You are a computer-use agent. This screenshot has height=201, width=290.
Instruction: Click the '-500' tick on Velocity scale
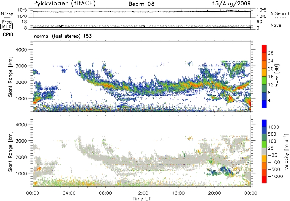coord(274,169)
